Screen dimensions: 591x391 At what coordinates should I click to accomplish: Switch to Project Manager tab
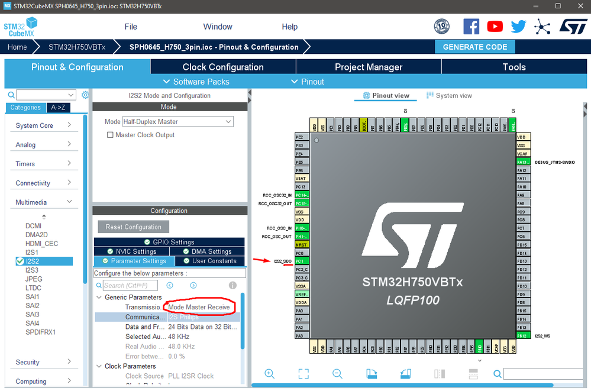click(369, 67)
